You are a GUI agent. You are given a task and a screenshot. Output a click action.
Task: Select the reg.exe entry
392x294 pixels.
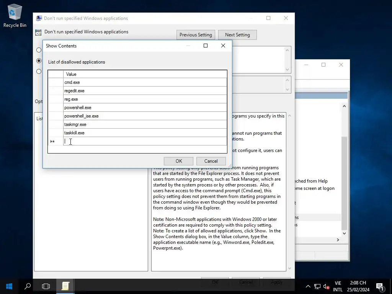coord(145,99)
